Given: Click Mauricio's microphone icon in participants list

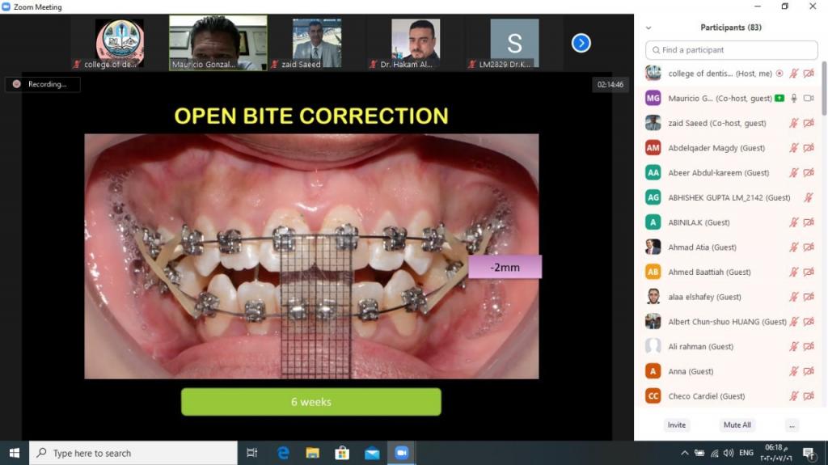Looking at the screenshot, I should point(794,98).
